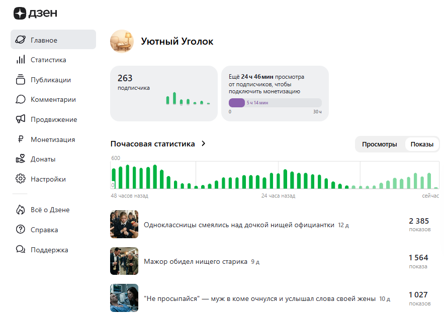Open Настройки via the gear icon
Screen dimensions: 444x328
21,179
